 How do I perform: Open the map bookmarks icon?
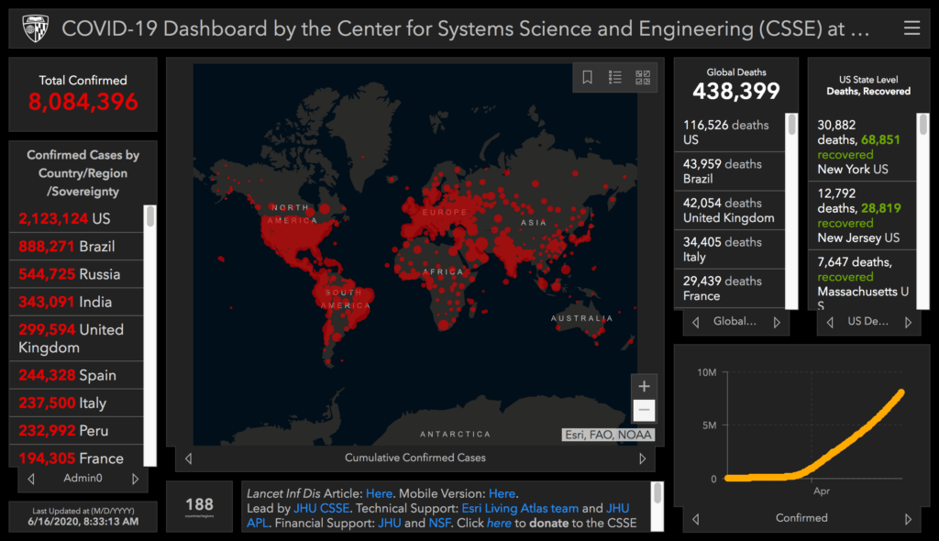(588, 78)
